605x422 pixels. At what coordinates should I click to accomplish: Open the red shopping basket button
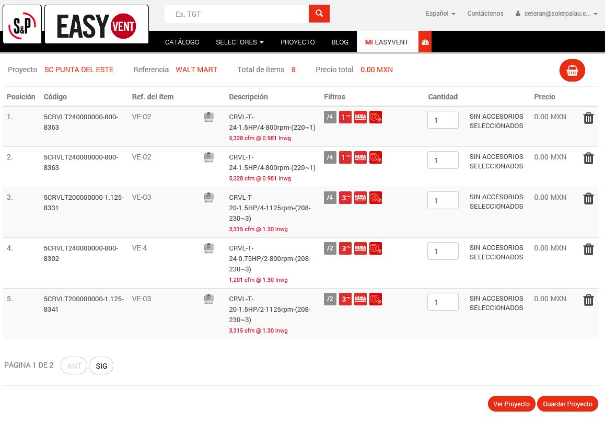click(x=572, y=71)
